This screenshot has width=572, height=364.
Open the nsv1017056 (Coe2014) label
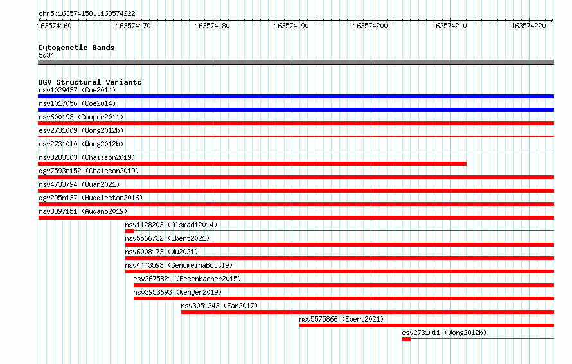click(x=77, y=103)
